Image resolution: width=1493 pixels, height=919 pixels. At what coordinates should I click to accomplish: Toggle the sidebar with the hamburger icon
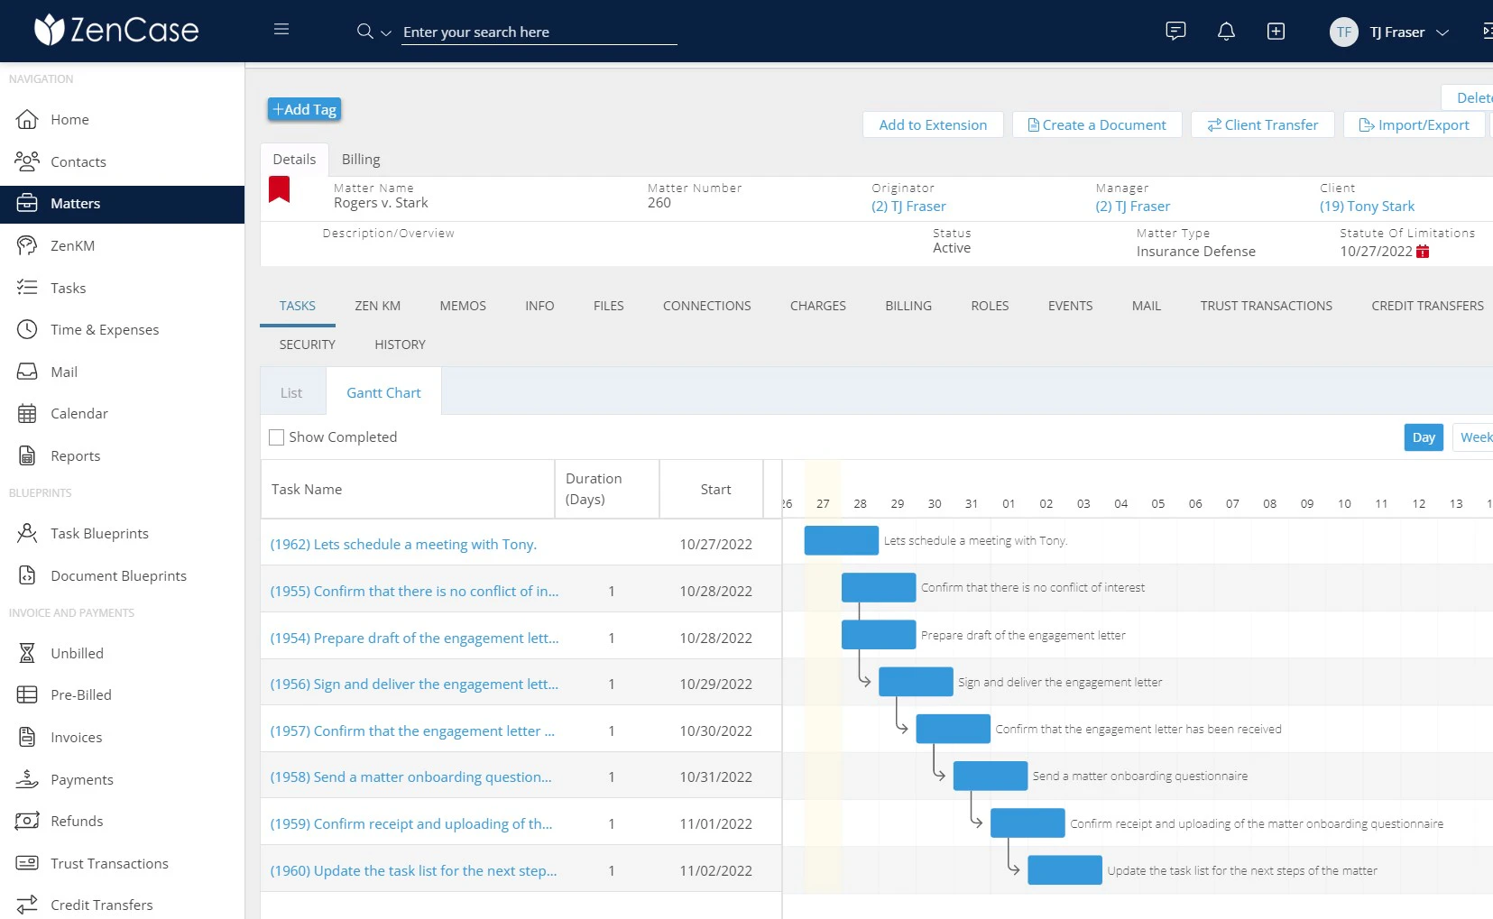point(281,29)
